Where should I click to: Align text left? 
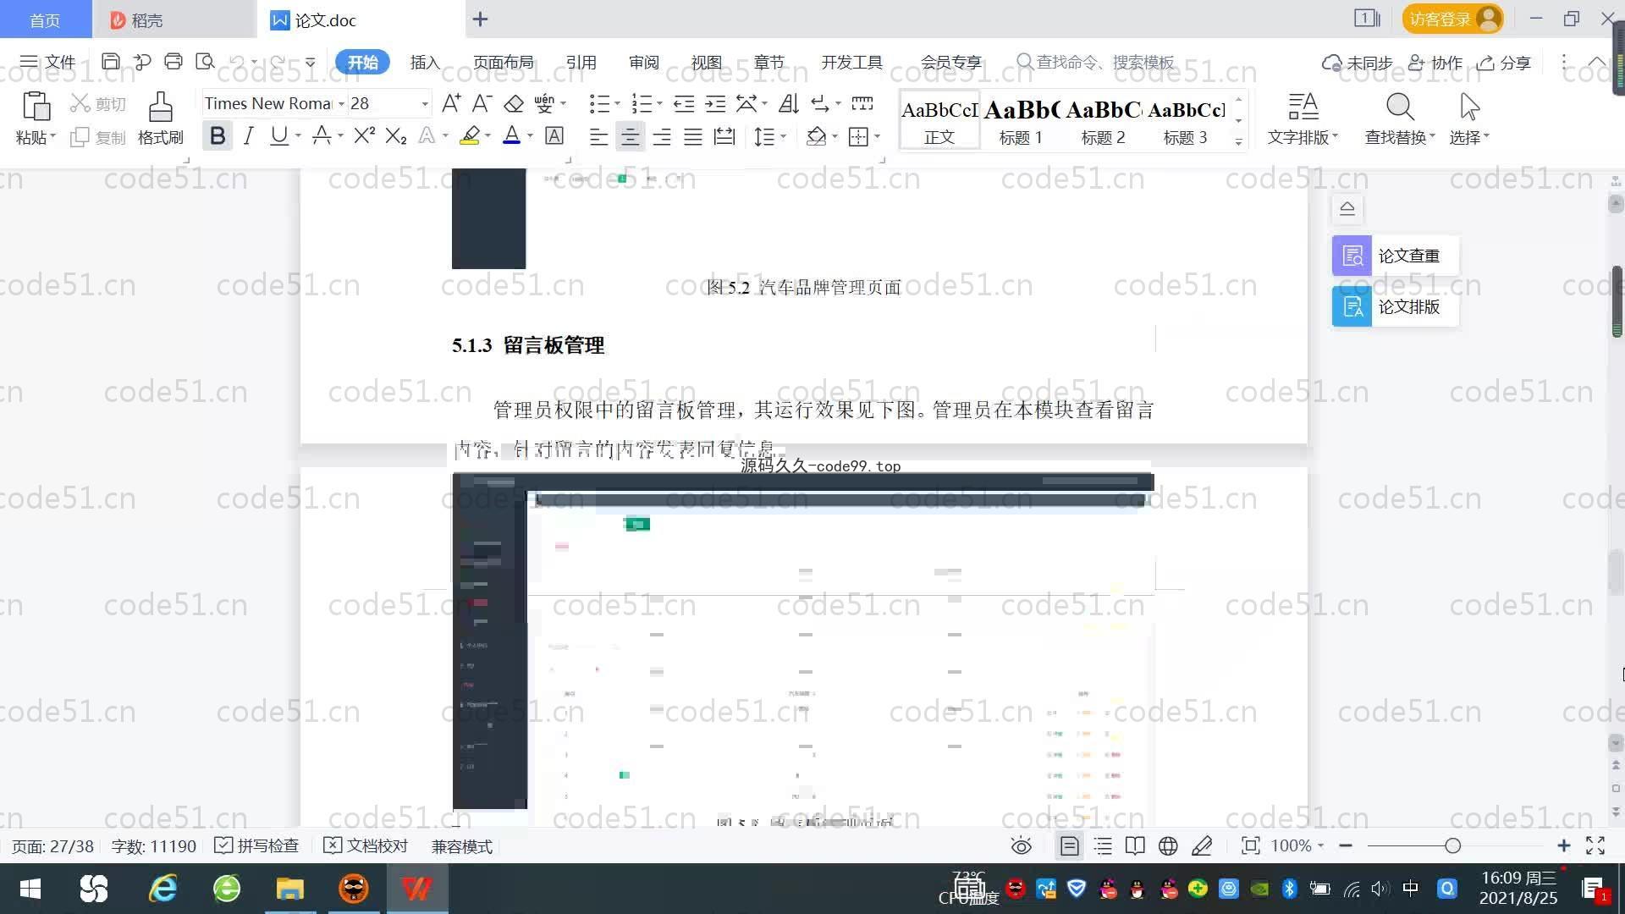598,136
